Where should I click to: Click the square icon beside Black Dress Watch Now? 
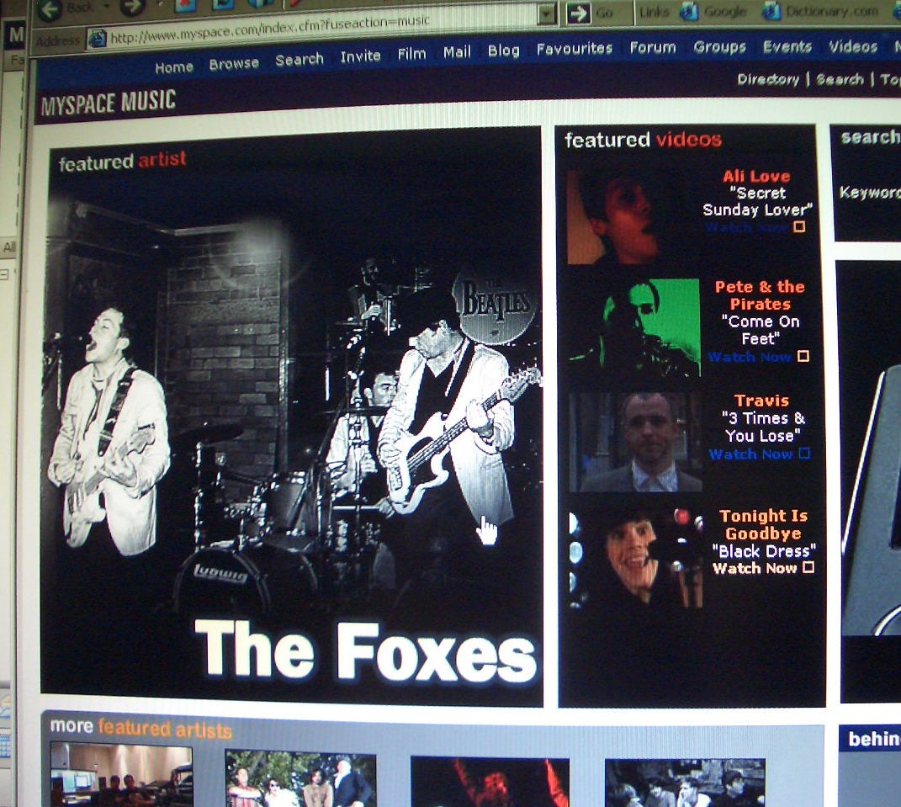pos(808,567)
